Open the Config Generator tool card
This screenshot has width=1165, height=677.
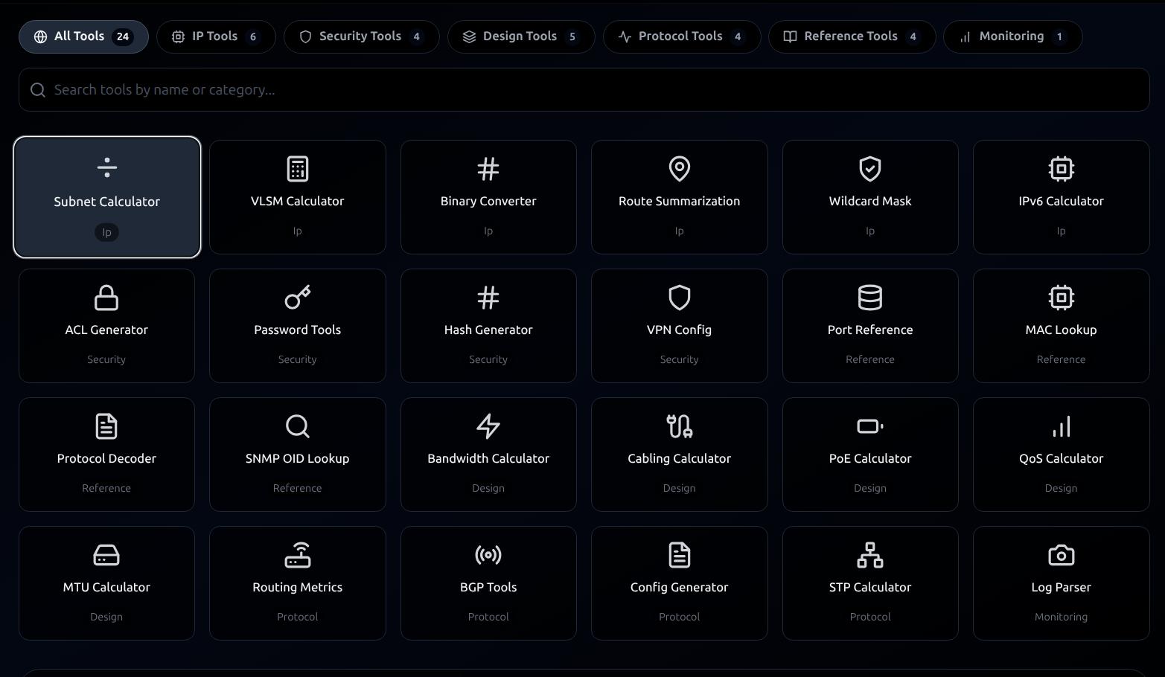tap(678, 583)
